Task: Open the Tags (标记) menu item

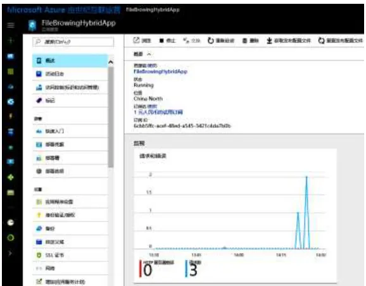Action: click(70, 101)
